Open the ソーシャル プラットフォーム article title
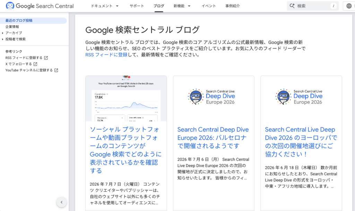 [x=126, y=150]
